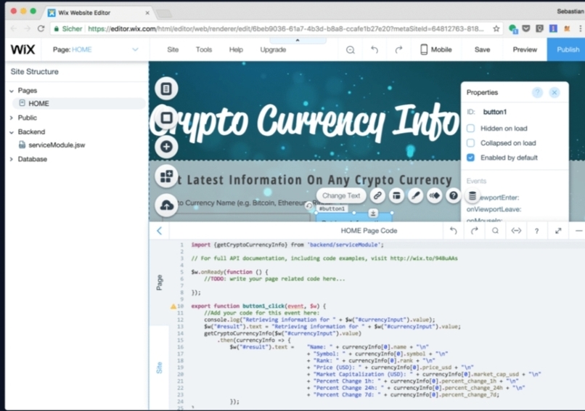This screenshot has height=411, width=585.
Task: Toggle Collapsed on load checkbox
Action: tap(471, 143)
